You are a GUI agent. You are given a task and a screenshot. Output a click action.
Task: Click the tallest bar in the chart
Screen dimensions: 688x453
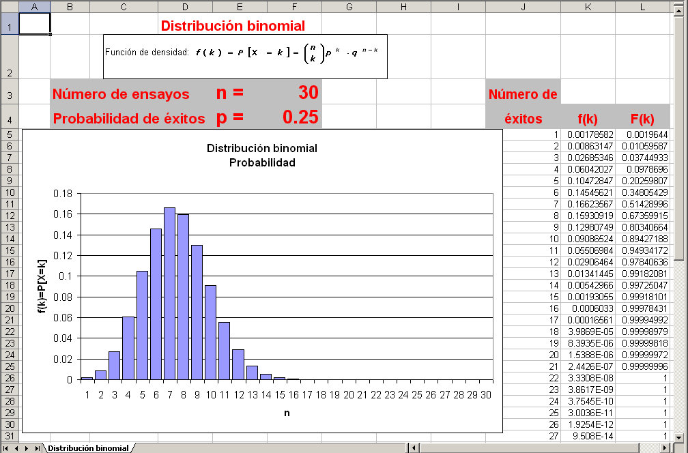(169, 293)
